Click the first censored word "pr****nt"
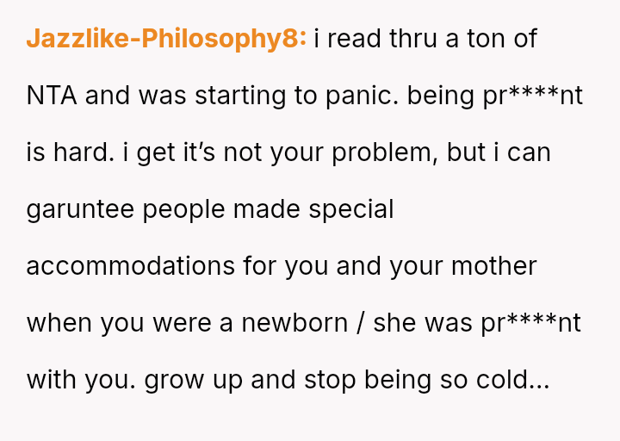Image resolution: width=620 pixels, height=441 pixels. coord(532,96)
